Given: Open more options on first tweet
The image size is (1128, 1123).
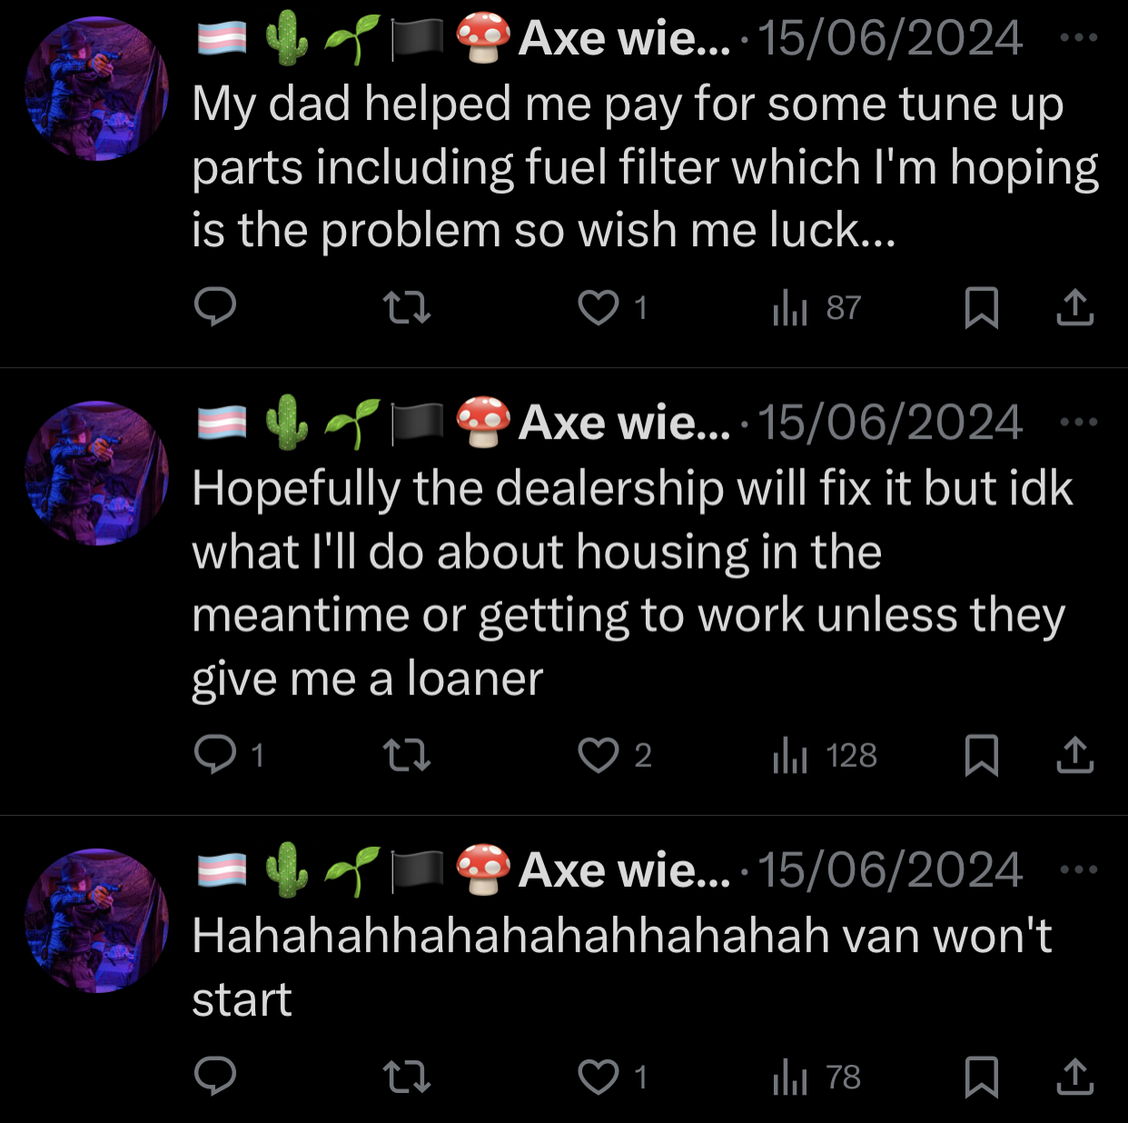Looking at the screenshot, I should 1079,38.
